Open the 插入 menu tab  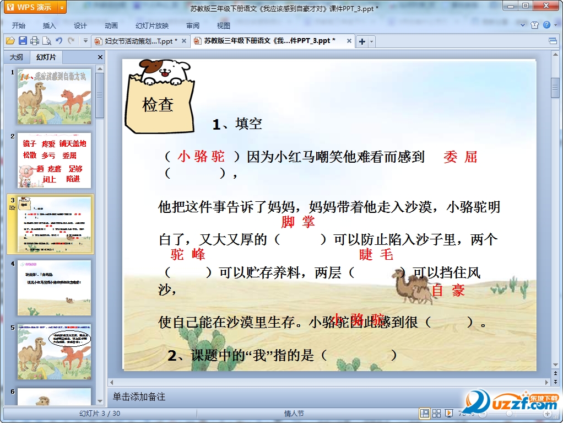pyautogui.click(x=49, y=25)
